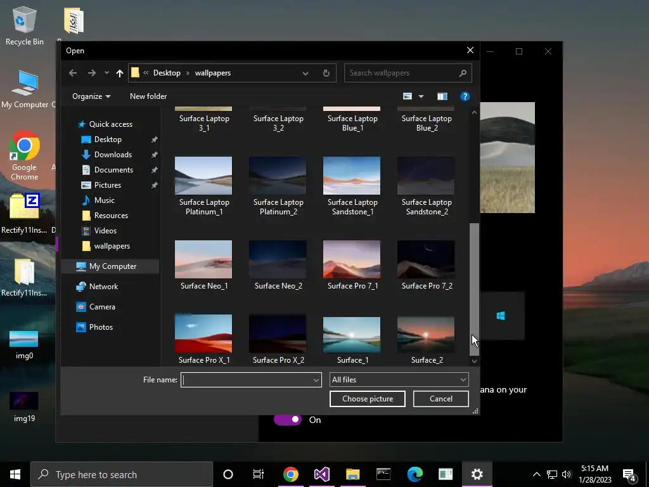Screen dimensions: 649x487
Task: Click the File name input box
Action: tap(247, 380)
